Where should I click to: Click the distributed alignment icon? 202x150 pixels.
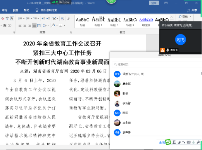click(x=39, y=25)
